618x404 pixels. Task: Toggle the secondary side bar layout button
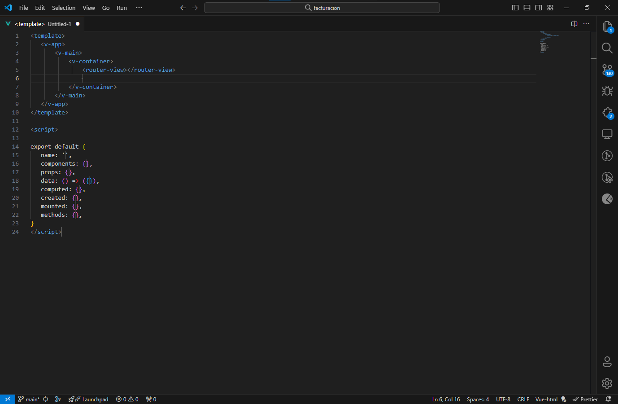[x=539, y=8]
